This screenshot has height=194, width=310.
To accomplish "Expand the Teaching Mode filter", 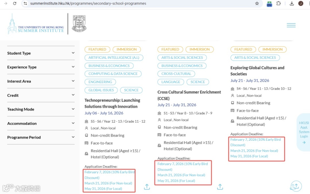I will pos(41,109).
